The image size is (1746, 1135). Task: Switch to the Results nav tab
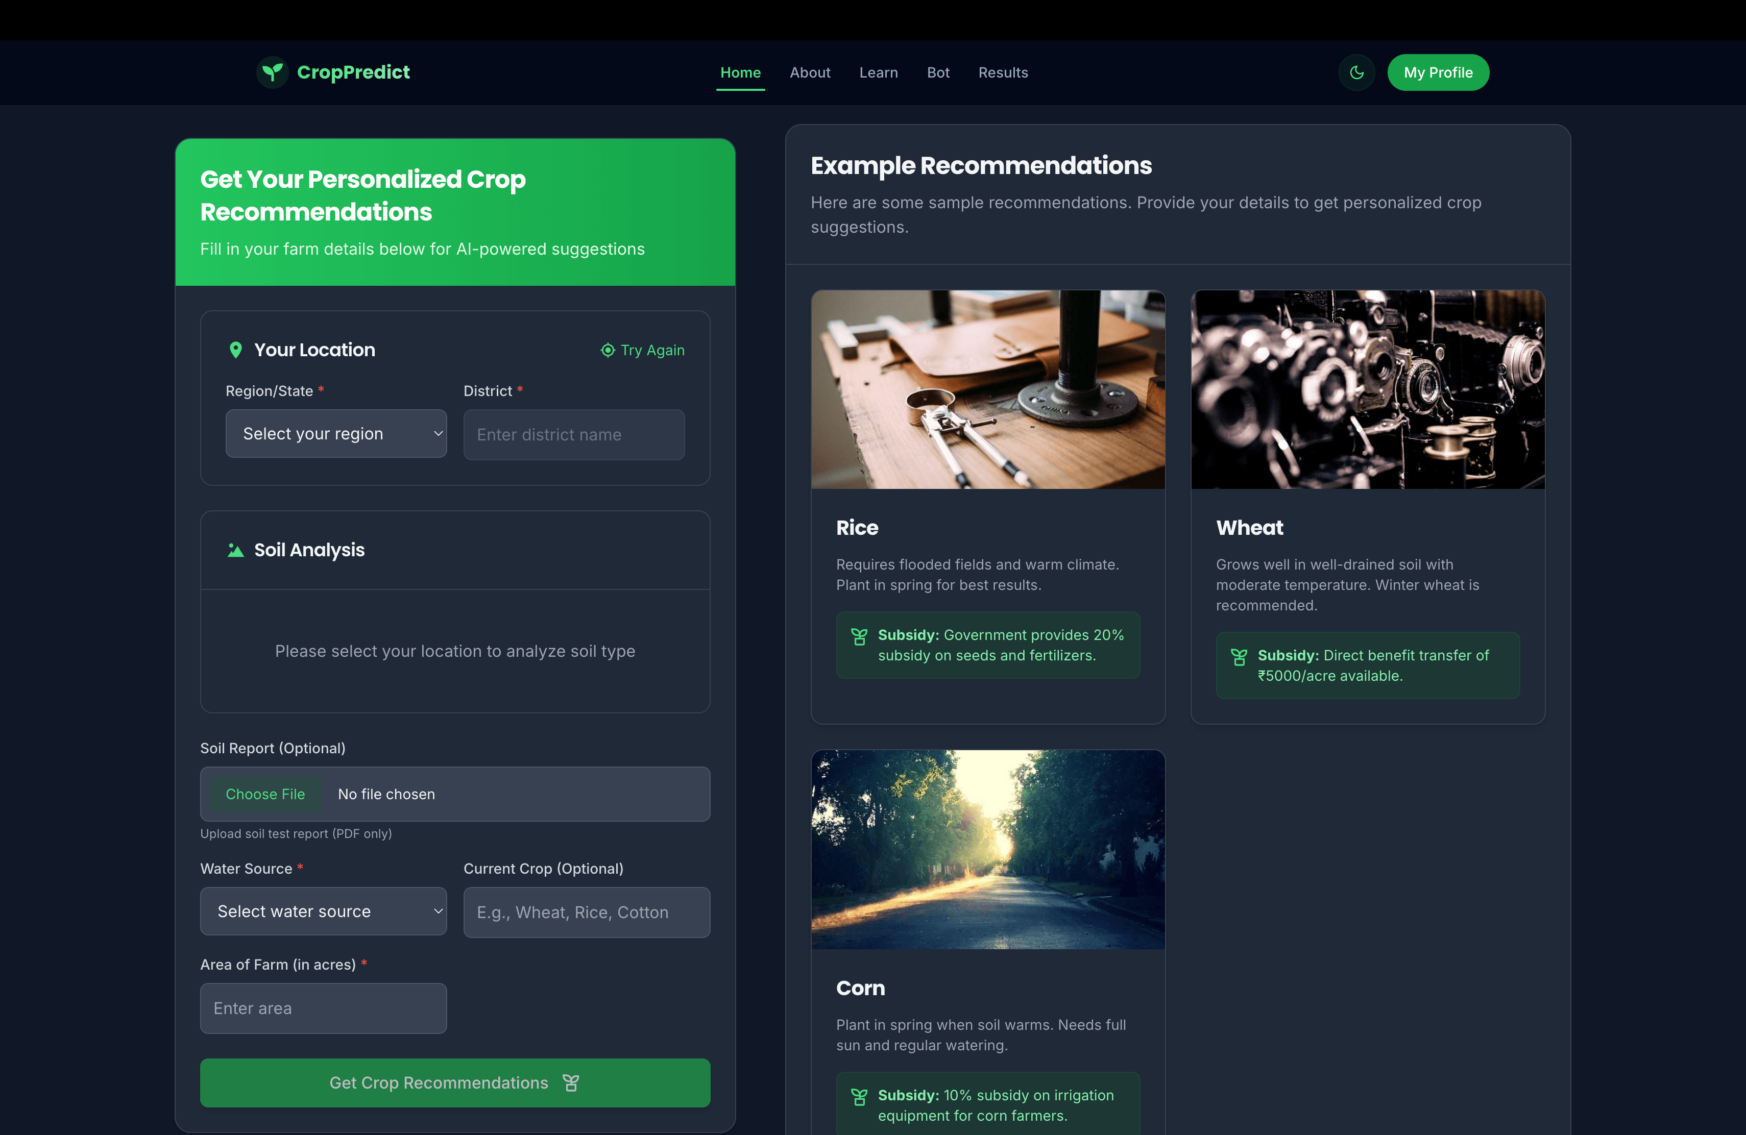tap(1003, 72)
